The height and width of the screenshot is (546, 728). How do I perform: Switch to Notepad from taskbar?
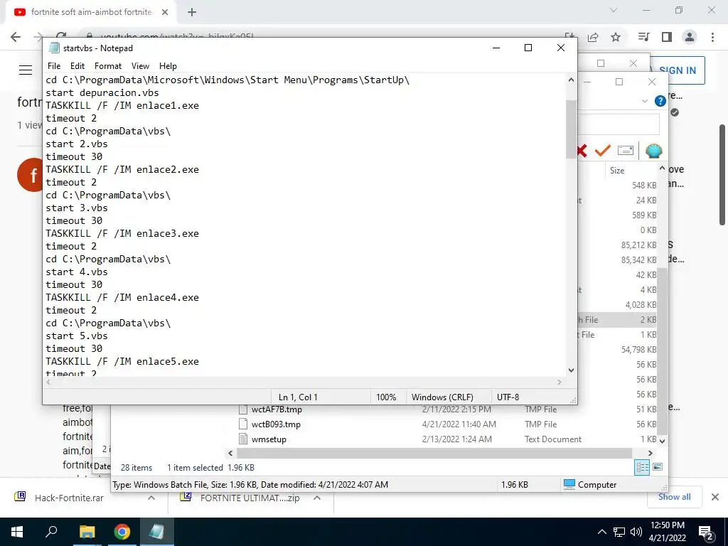tap(156, 532)
